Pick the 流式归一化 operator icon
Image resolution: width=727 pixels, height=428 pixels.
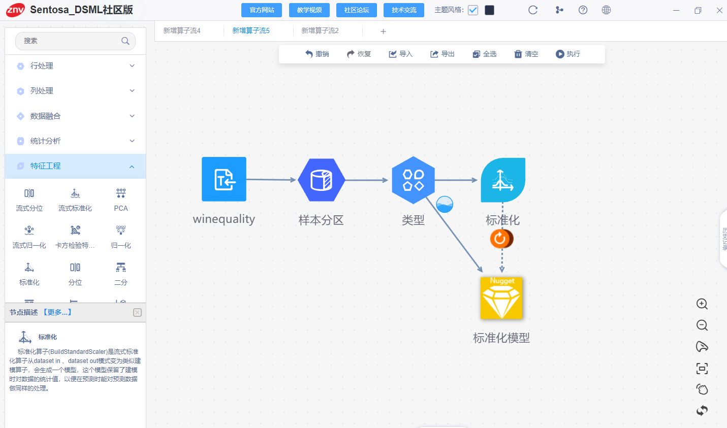[x=29, y=231]
